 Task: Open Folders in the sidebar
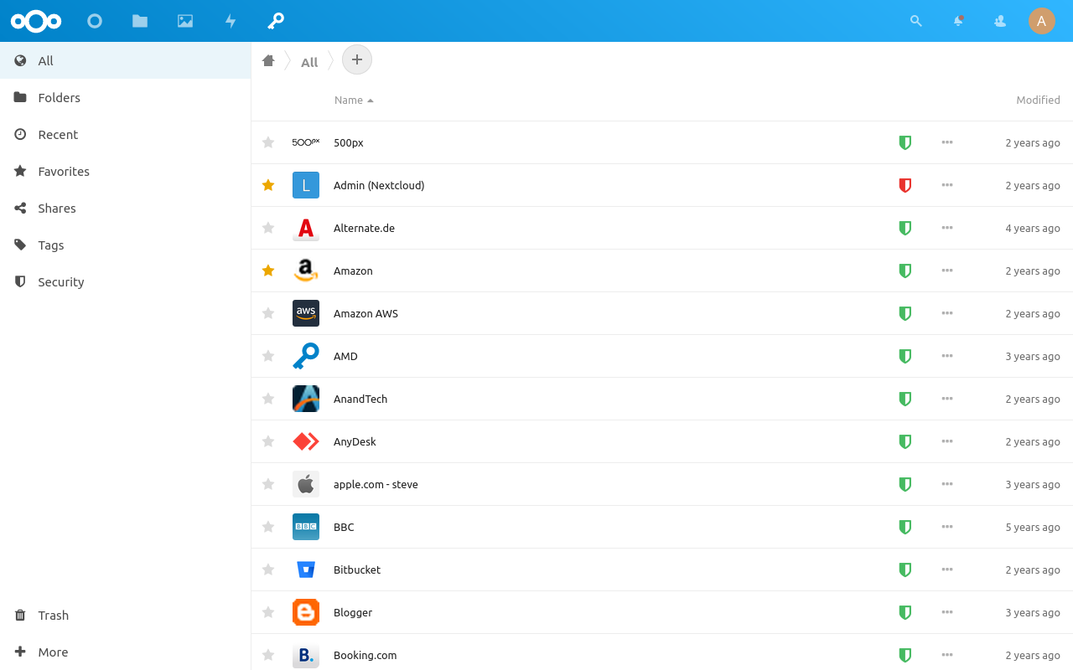pyautogui.click(x=126, y=97)
